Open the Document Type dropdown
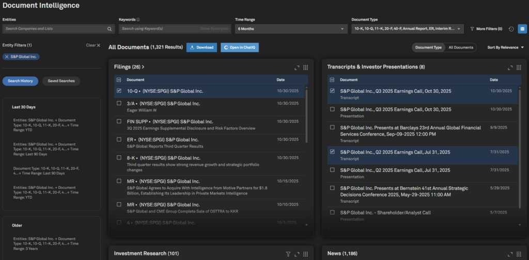Viewport: 529px width, 260px height. (408, 29)
